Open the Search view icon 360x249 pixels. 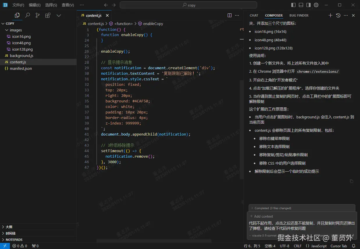click(28, 15)
